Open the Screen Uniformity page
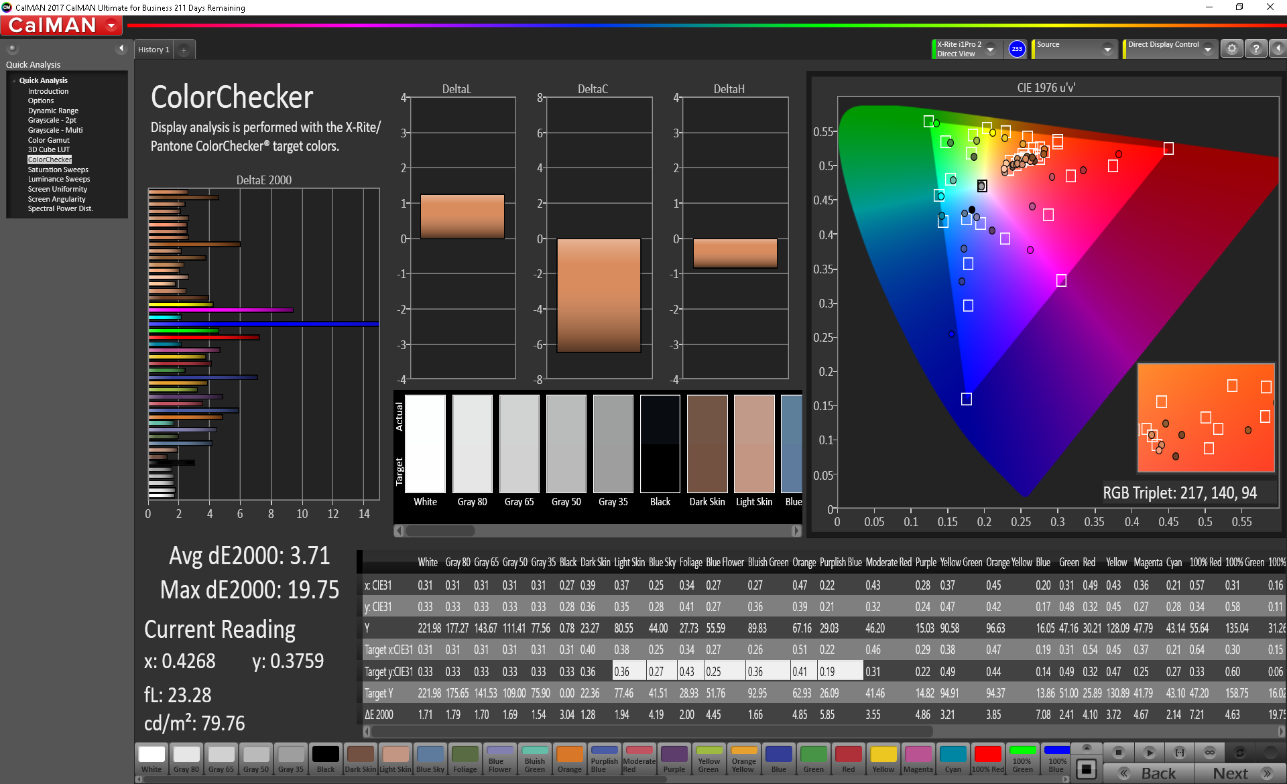 57,189
